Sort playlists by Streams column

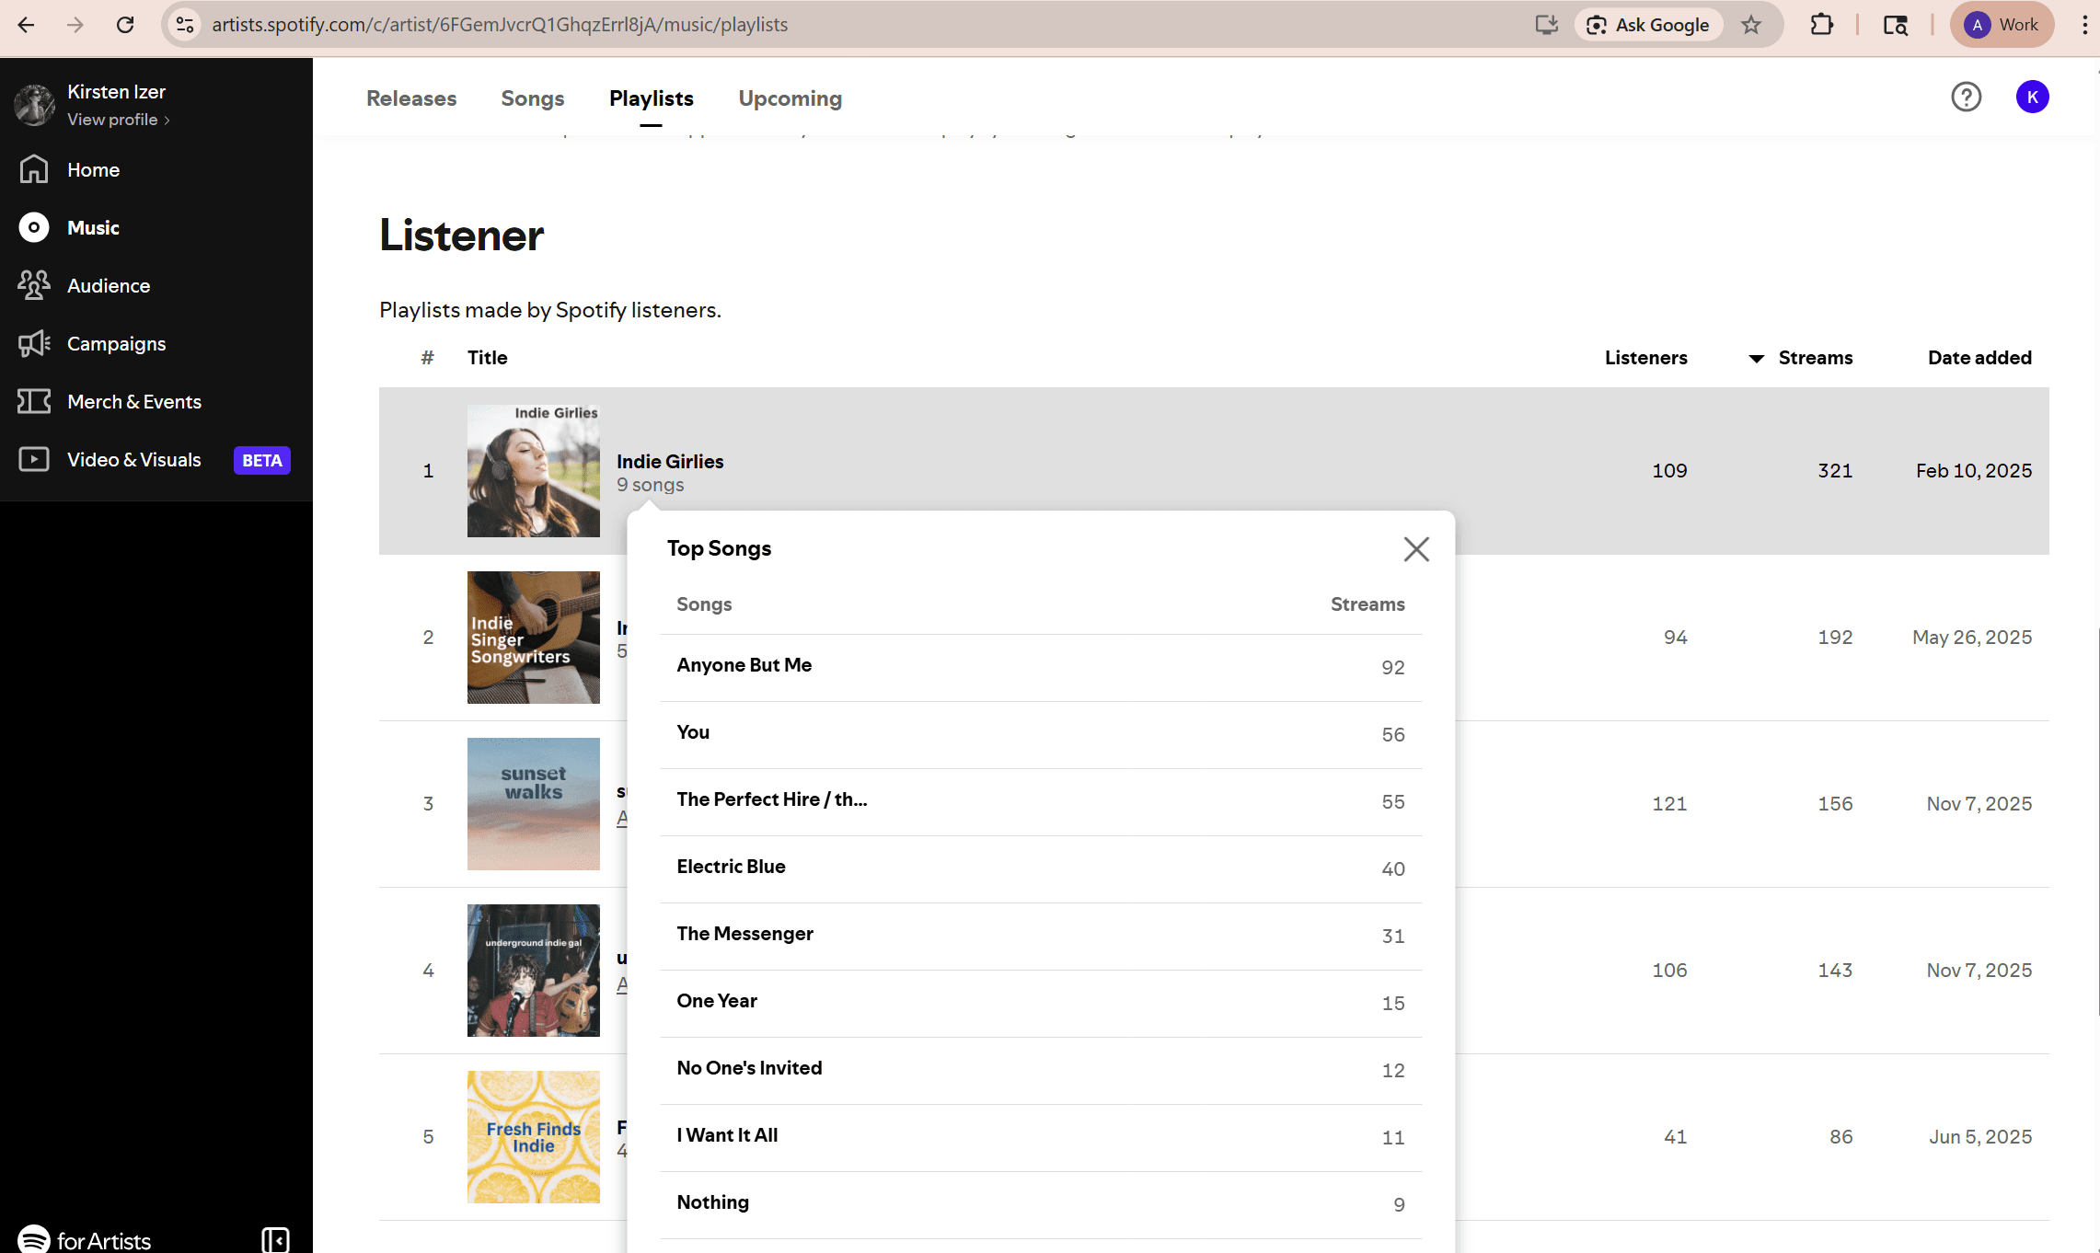(1814, 358)
